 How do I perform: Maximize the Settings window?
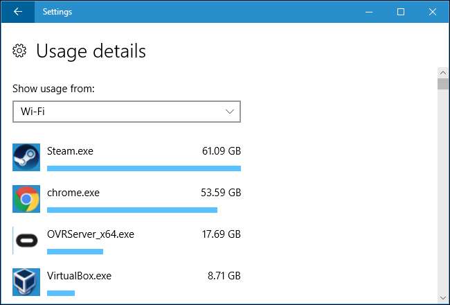(x=401, y=12)
